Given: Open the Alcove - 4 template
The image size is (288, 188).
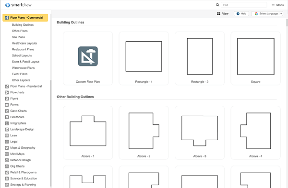Looking at the screenshot, I should point(255,133).
